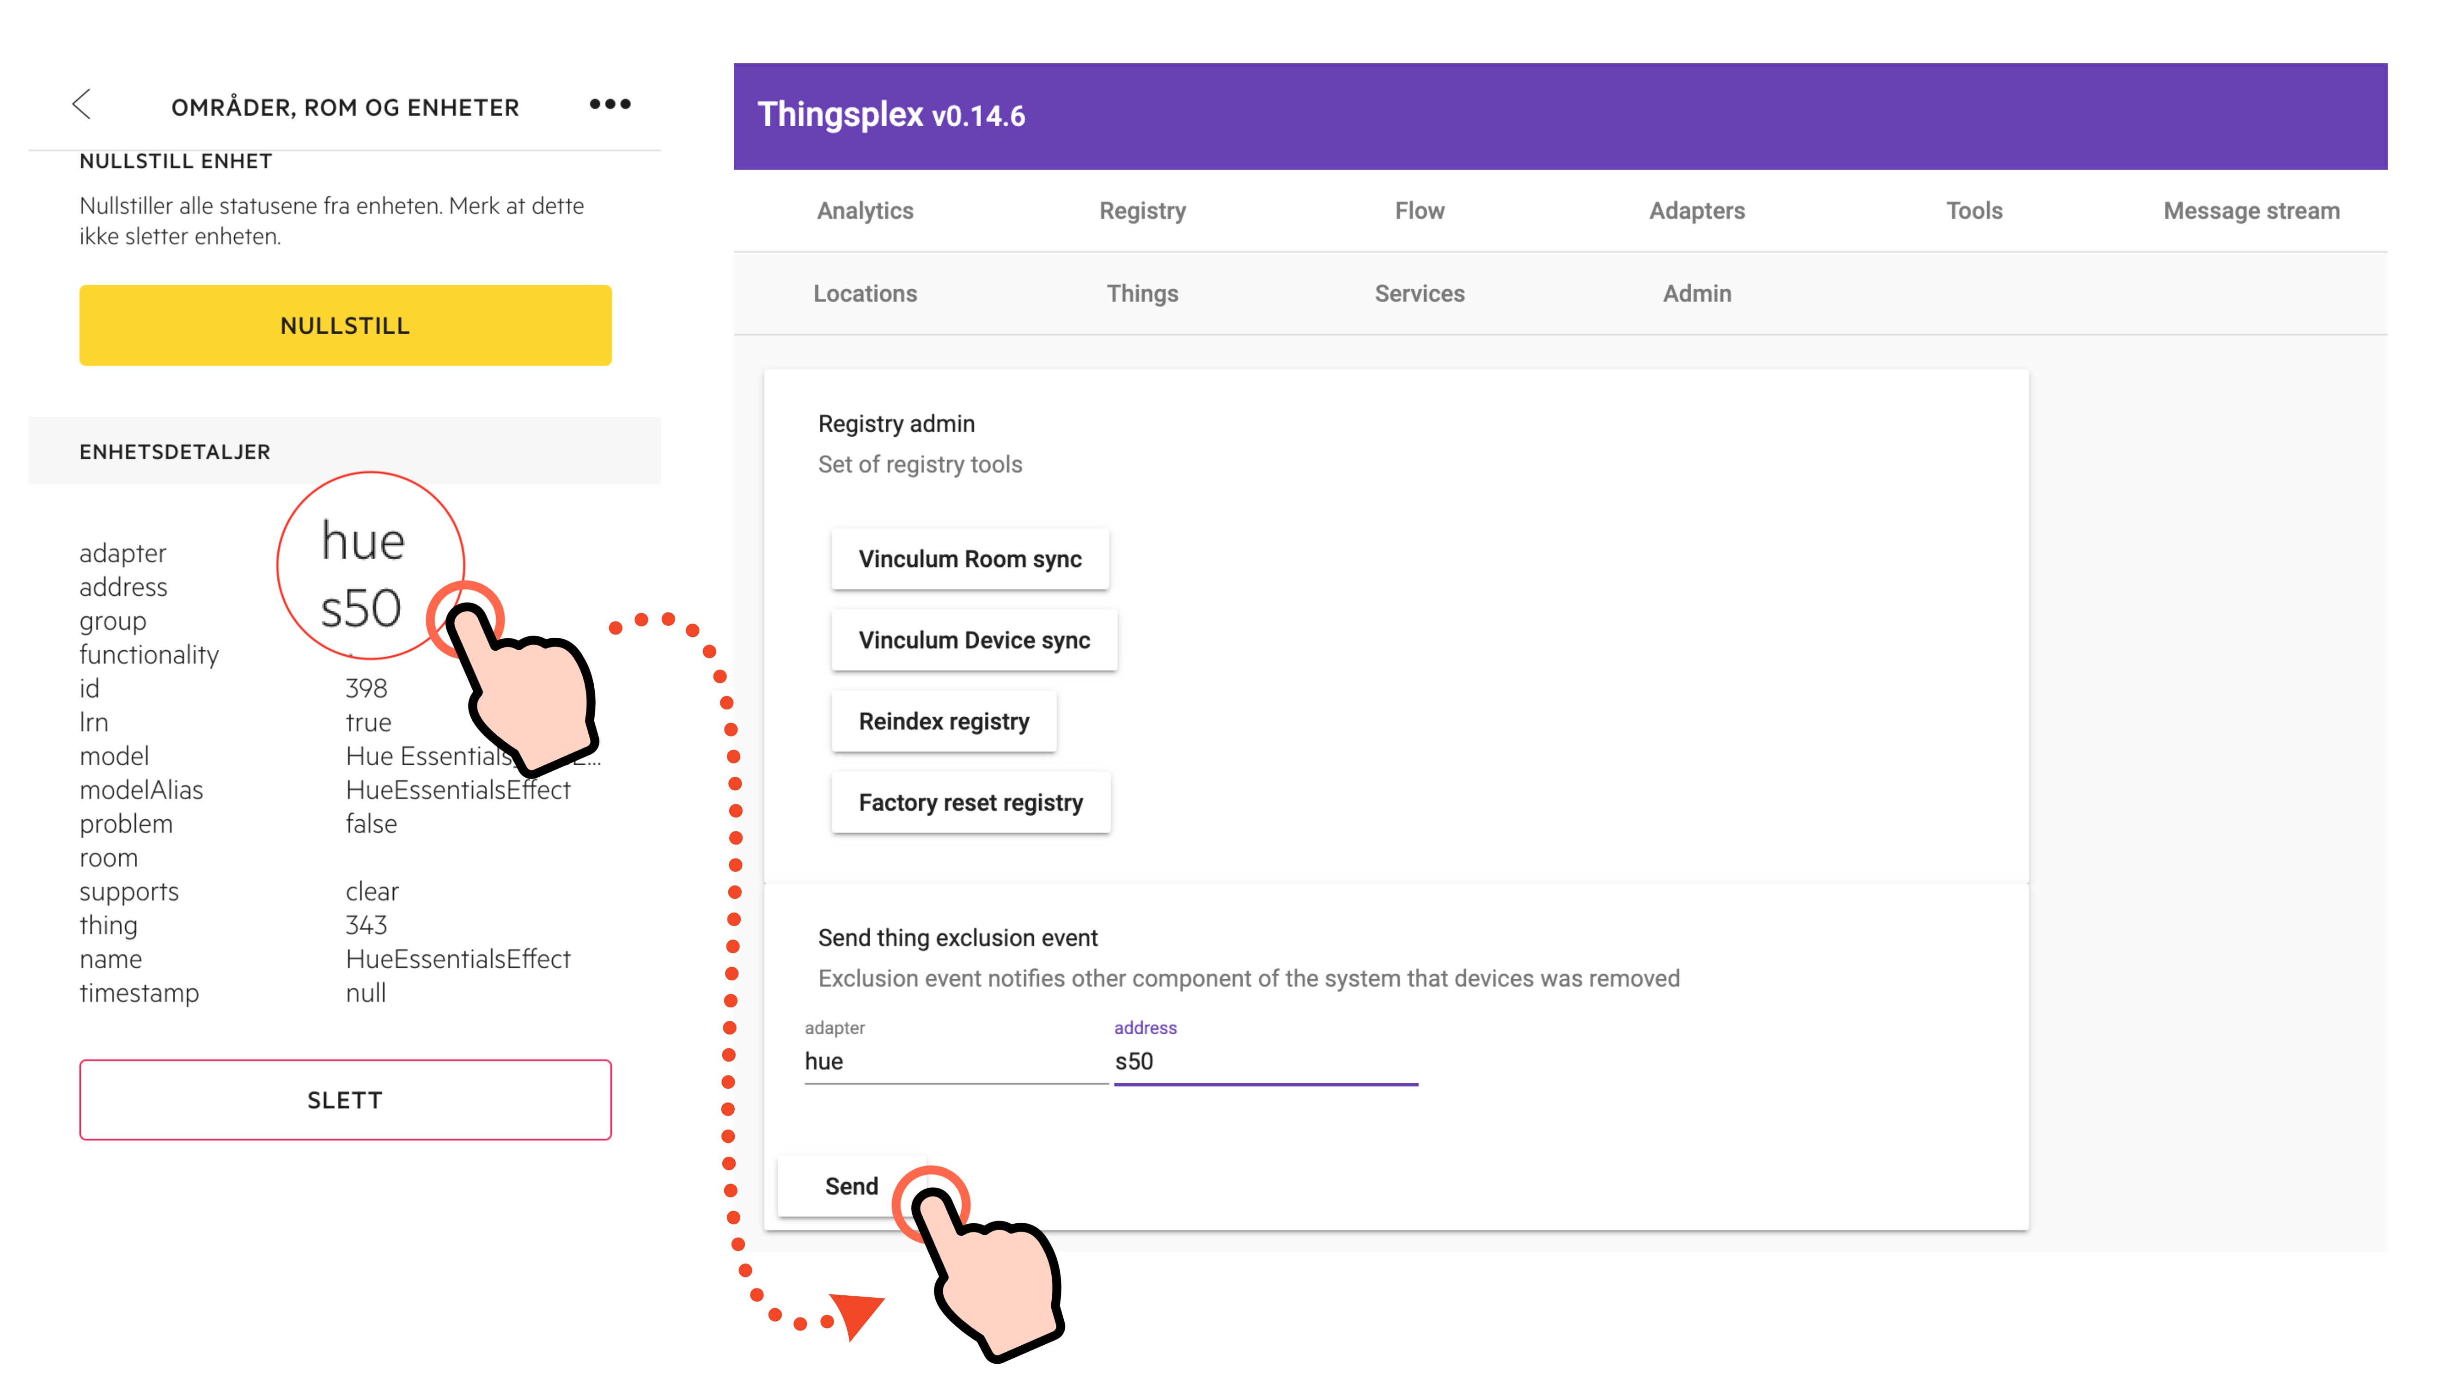
Task: Click the NULLSTILL ENHET heading
Action: (x=176, y=161)
